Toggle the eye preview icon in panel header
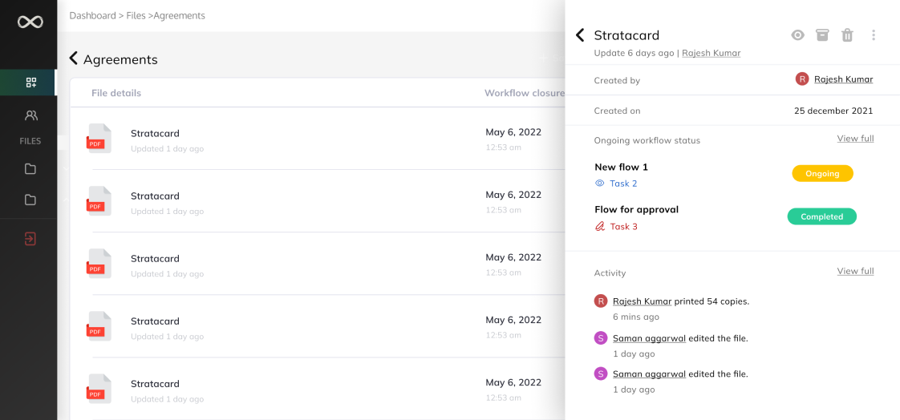 click(x=797, y=35)
